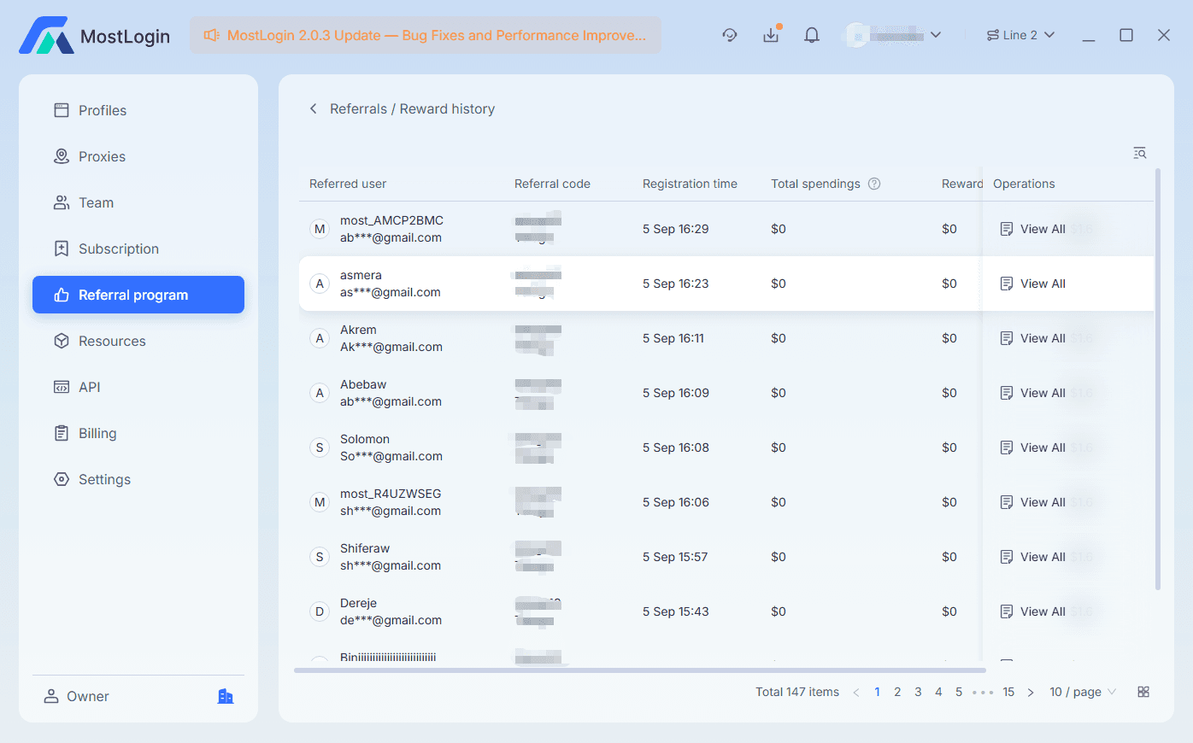Open the Team section
This screenshot has height=743, width=1193.
click(x=138, y=202)
